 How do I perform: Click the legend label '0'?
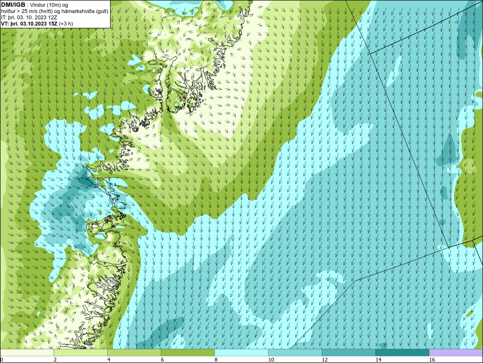(x=1, y=360)
